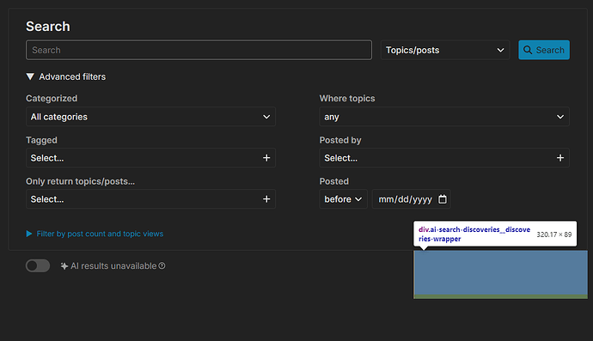Toggle the AI results switch
593x341 pixels.
coord(38,265)
